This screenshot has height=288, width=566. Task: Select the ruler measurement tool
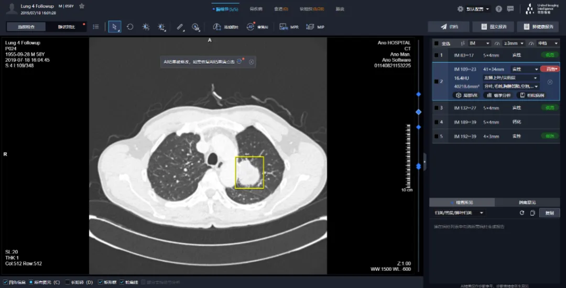180,27
